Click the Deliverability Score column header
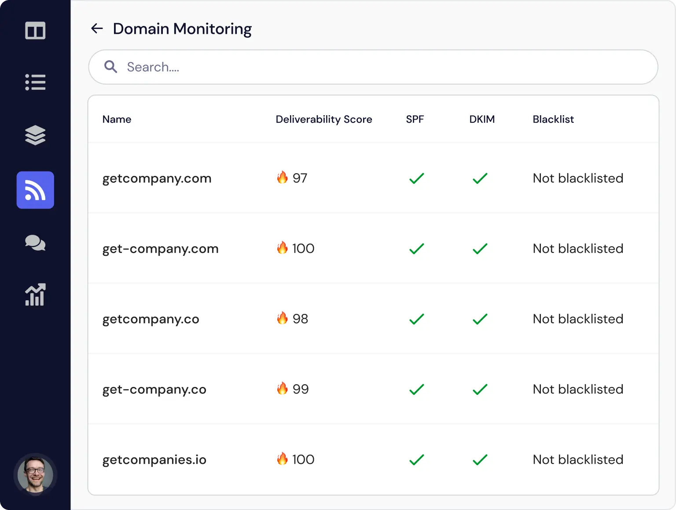The height and width of the screenshot is (510, 676). 324,119
